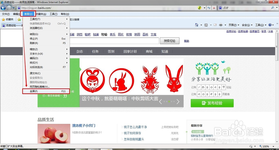Expand the 浏览器栏(E) submenu
Screen dimensions: 279x150
pos(46,28)
